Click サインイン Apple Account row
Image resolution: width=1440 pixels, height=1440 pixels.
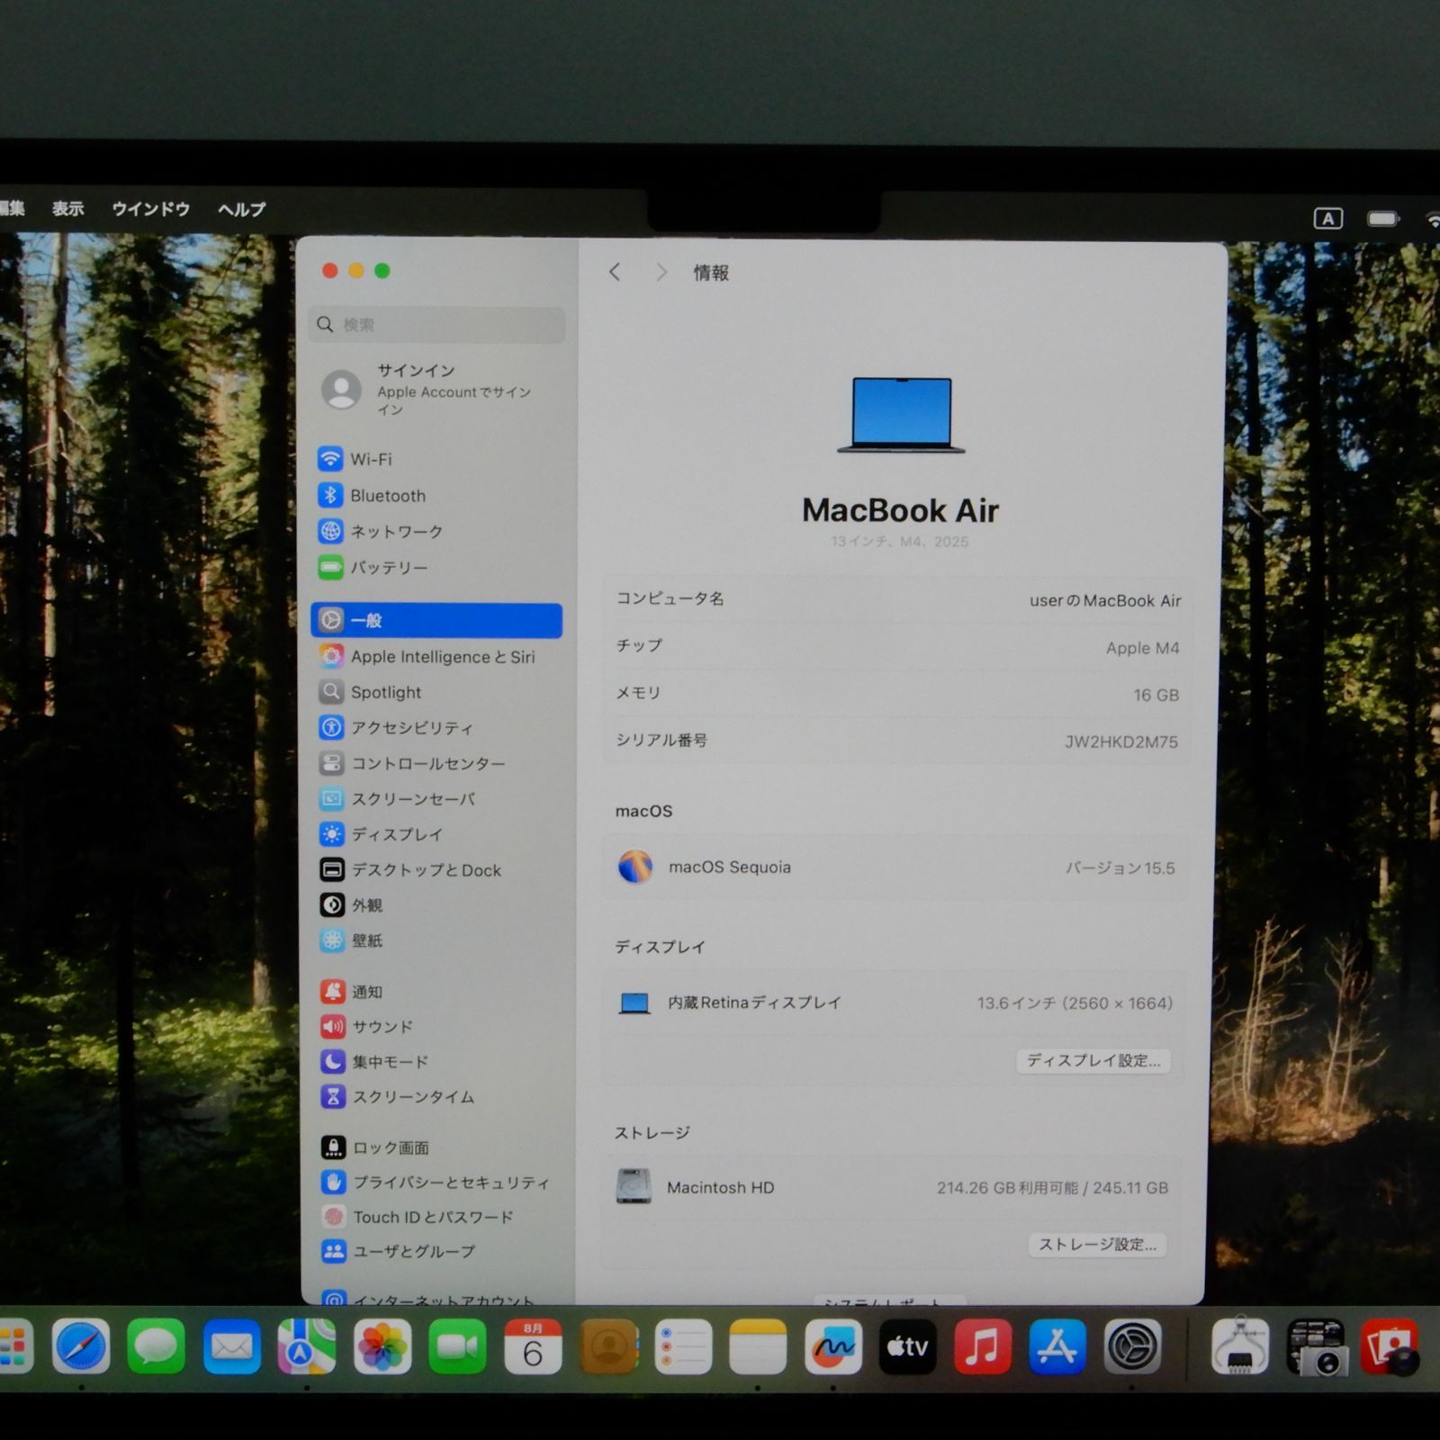pos(436,389)
